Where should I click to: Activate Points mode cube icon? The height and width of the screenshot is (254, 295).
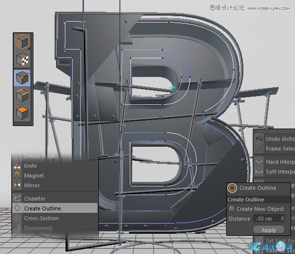pos(21,77)
